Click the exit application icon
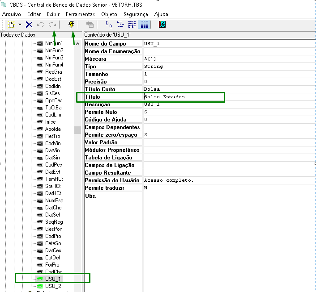This screenshot has height=292, width=316. click(x=162, y=25)
